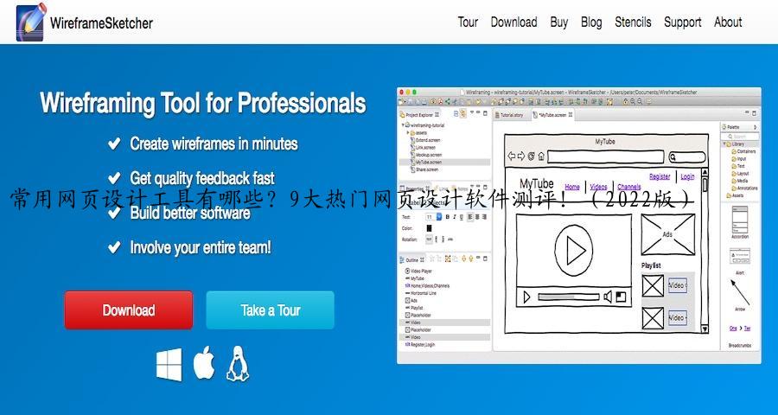Viewport: 778px width, 415px height.
Task: Click the home icon in mockup browser
Action: [541, 156]
